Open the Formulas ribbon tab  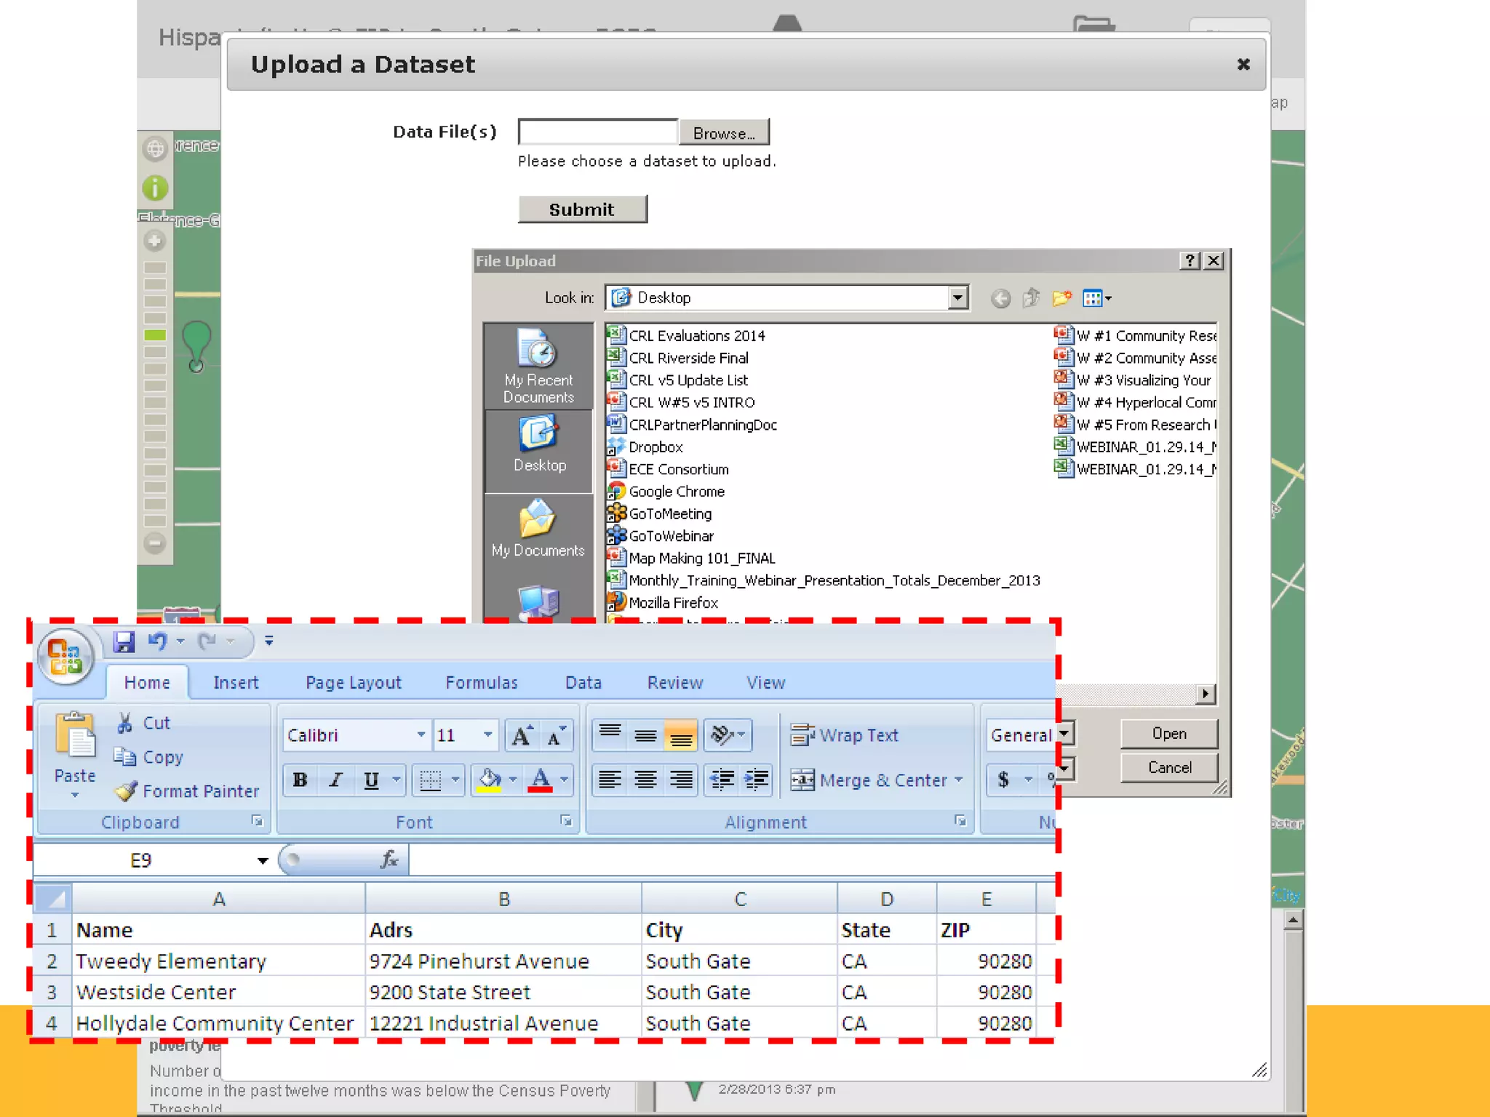coord(481,683)
